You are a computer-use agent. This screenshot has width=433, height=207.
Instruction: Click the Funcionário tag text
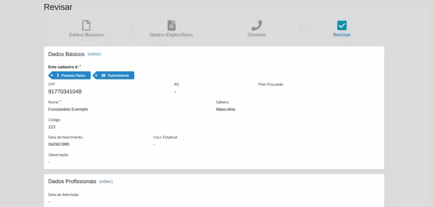[x=118, y=75]
